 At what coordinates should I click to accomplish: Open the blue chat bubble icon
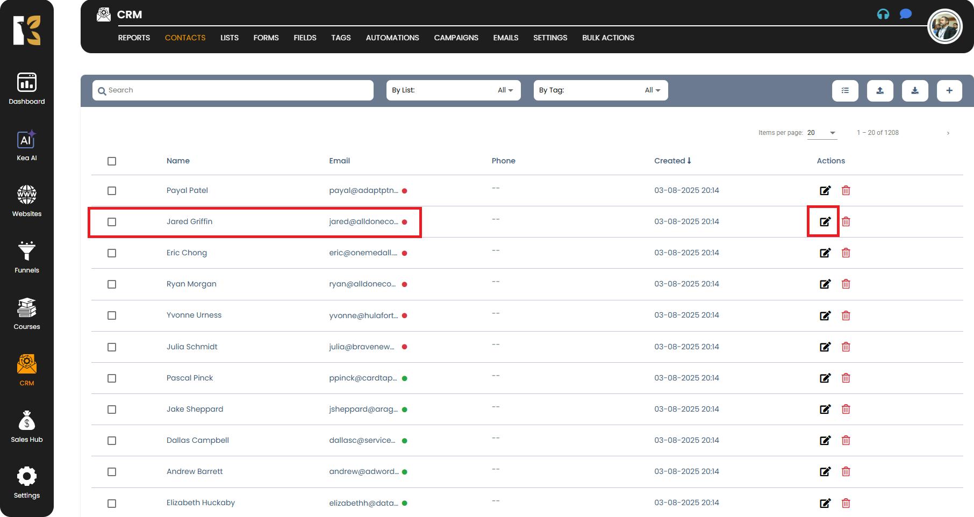pyautogui.click(x=906, y=14)
